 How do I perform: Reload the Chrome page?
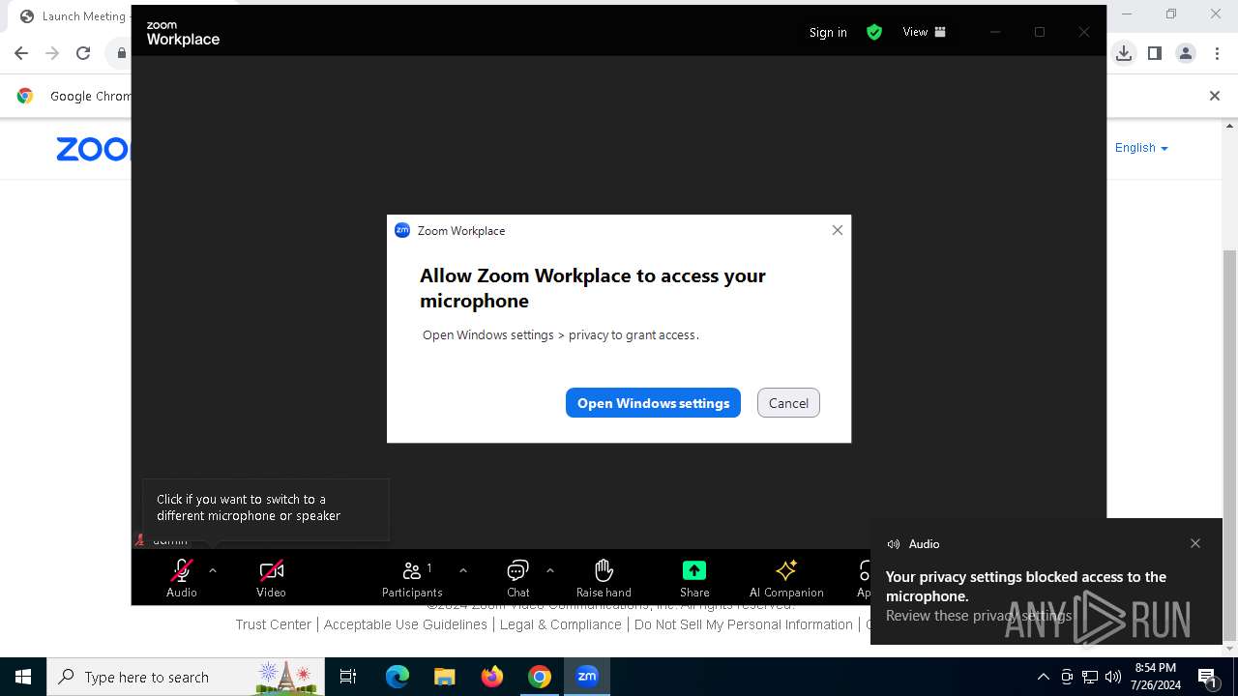pyautogui.click(x=83, y=53)
